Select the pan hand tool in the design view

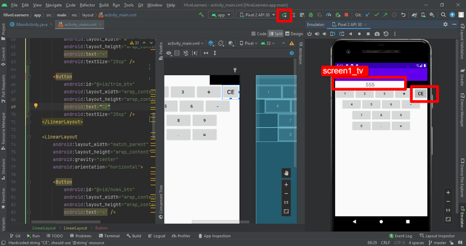click(x=286, y=173)
